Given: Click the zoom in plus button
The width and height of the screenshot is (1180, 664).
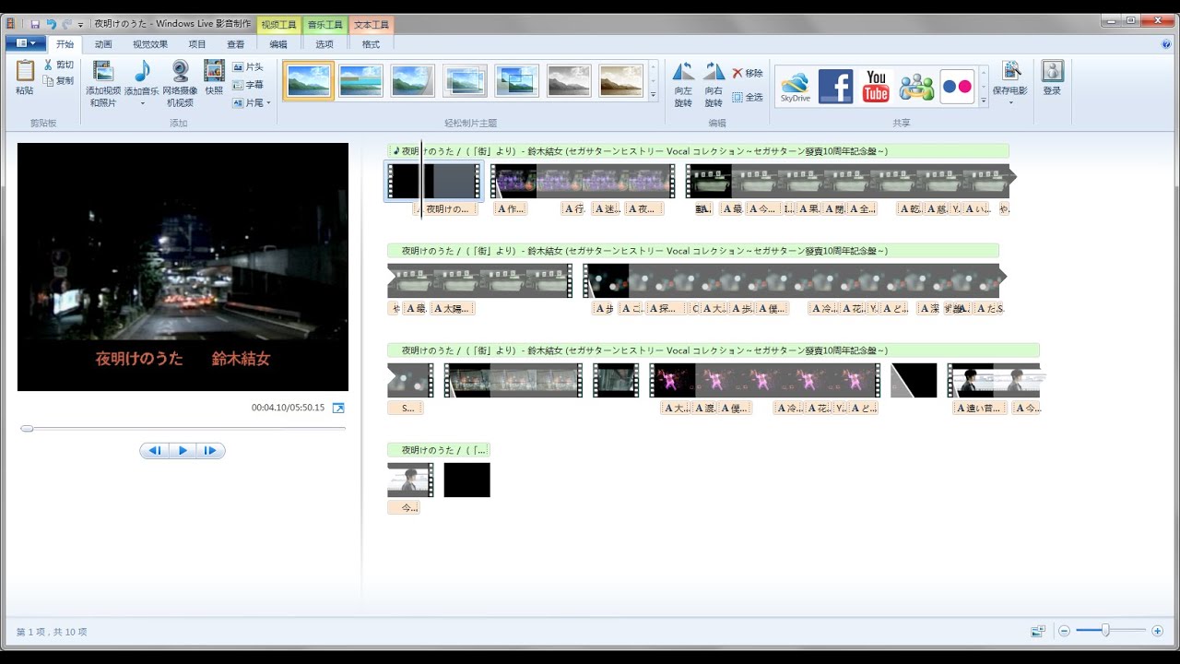Looking at the screenshot, I should click(1157, 631).
